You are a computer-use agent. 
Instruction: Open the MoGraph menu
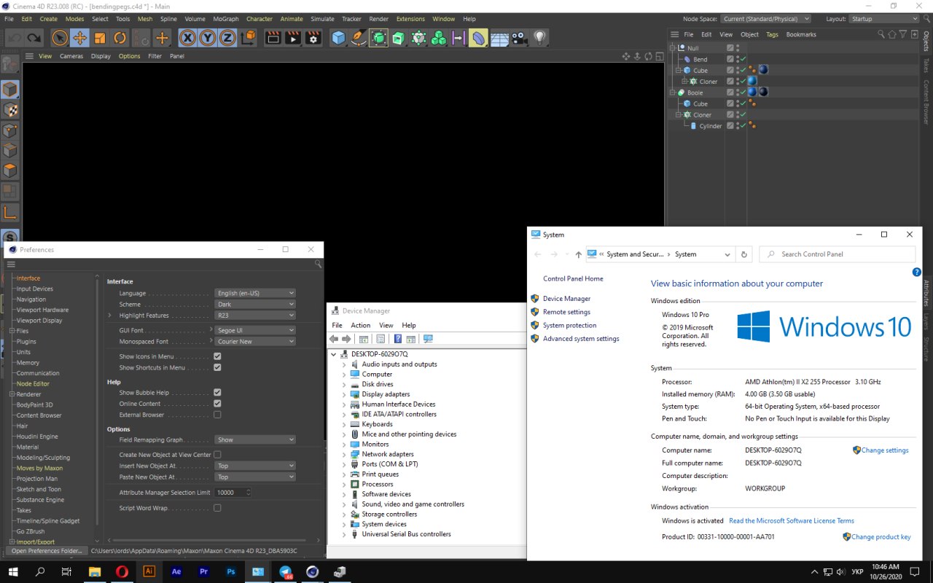pyautogui.click(x=226, y=19)
